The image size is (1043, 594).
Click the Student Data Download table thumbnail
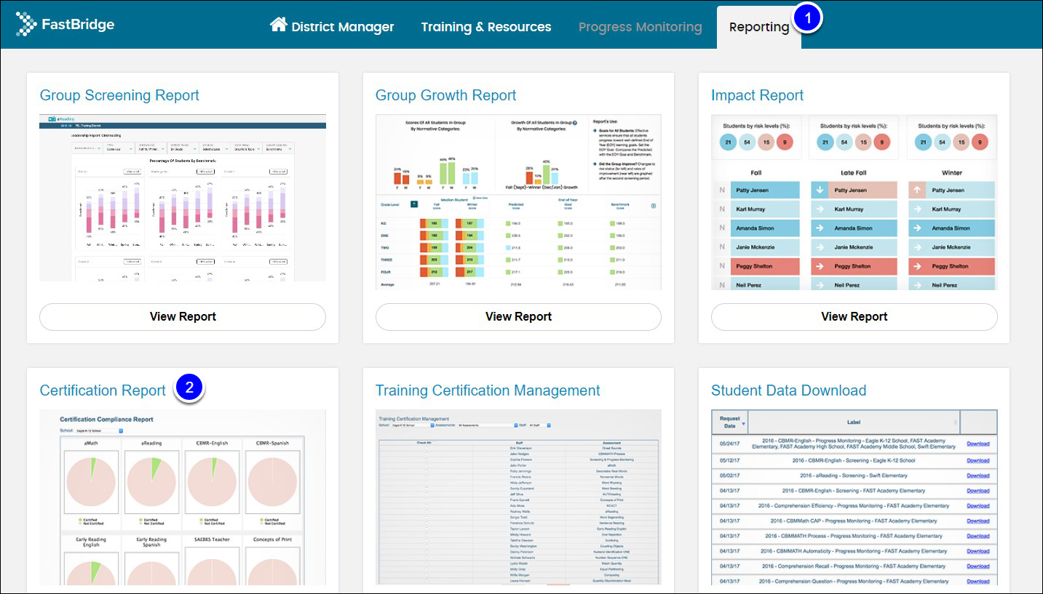[x=854, y=497]
